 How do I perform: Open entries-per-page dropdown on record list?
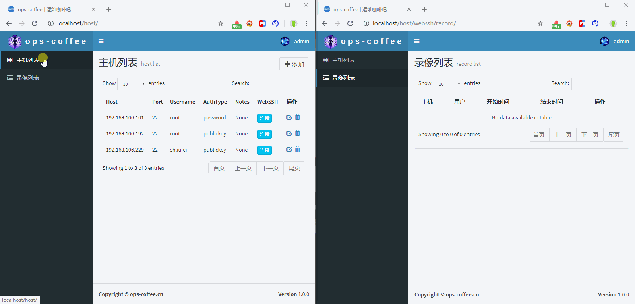(448, 84)
